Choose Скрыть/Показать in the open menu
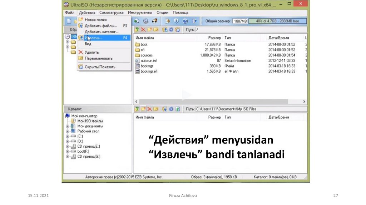 pyautogui.click(x=104, y=67)
